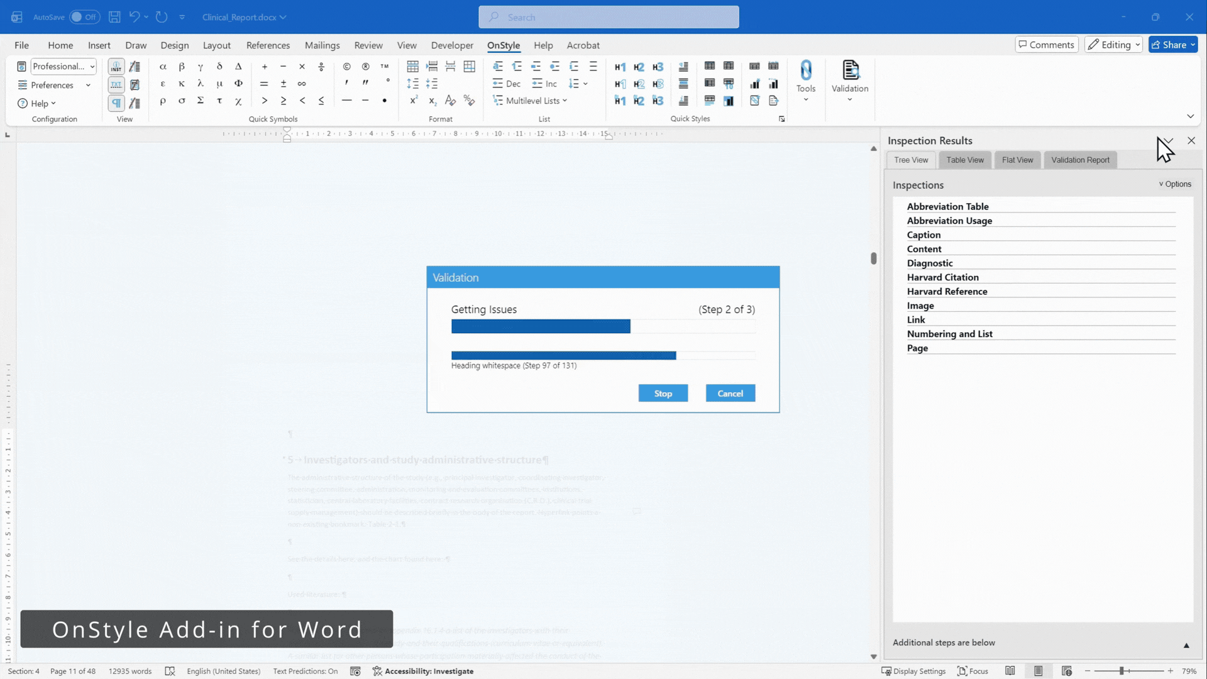1207x679 pixels.
Task: Select the Numbering and List inspection
Action: (x=1041, y=334)
